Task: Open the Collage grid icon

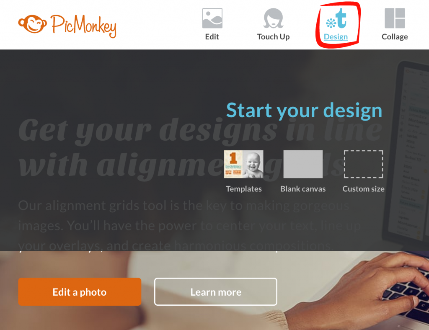Action: coord(395,18)
